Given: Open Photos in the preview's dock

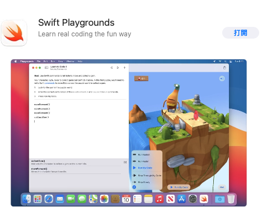Looking at the screenshot, I should (x=104, y=199).
